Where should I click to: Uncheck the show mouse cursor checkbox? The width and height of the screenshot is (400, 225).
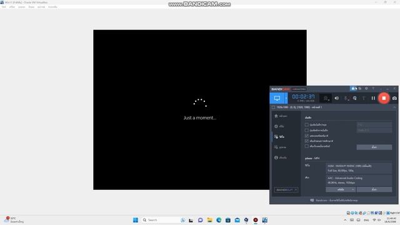[x=307, y=136]
